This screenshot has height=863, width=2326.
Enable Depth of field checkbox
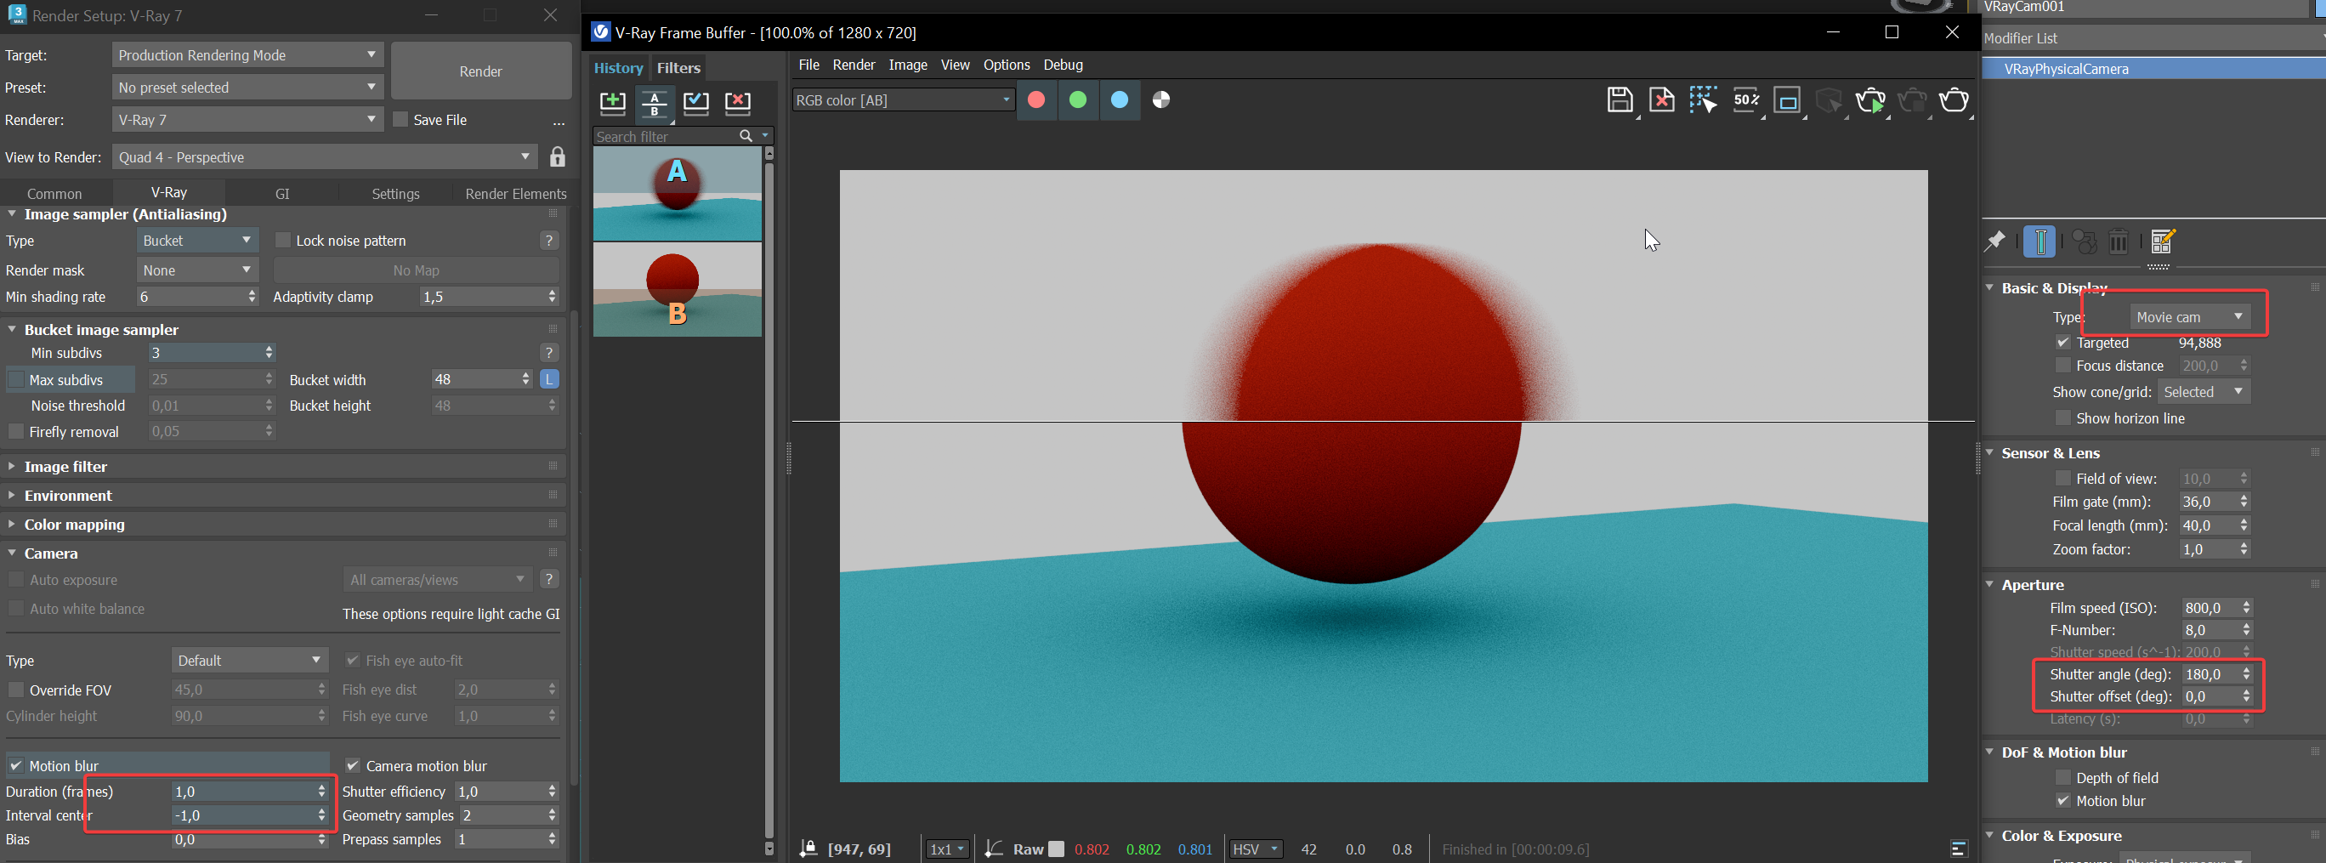click(x=2062, y=777)
